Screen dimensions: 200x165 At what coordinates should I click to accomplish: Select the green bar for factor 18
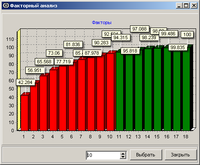click(x=186, y=89)
